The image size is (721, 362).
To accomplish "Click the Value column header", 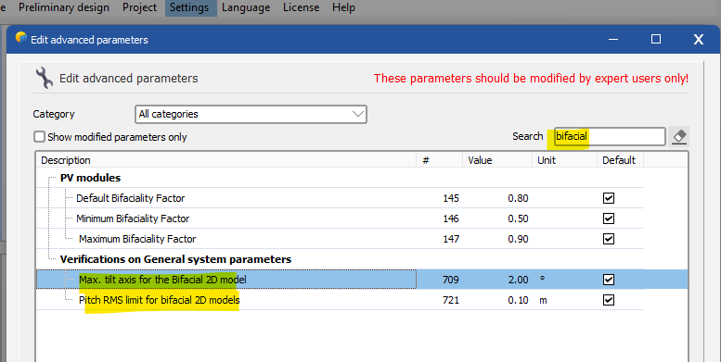I will coord(497,160).
